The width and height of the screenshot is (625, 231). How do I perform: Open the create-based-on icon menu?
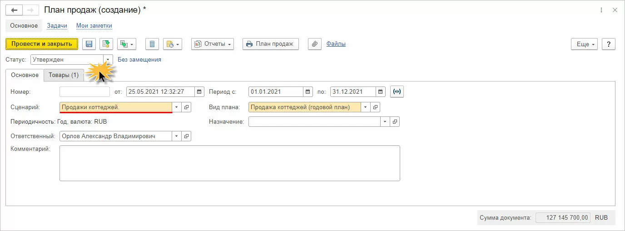coord(127,44)
